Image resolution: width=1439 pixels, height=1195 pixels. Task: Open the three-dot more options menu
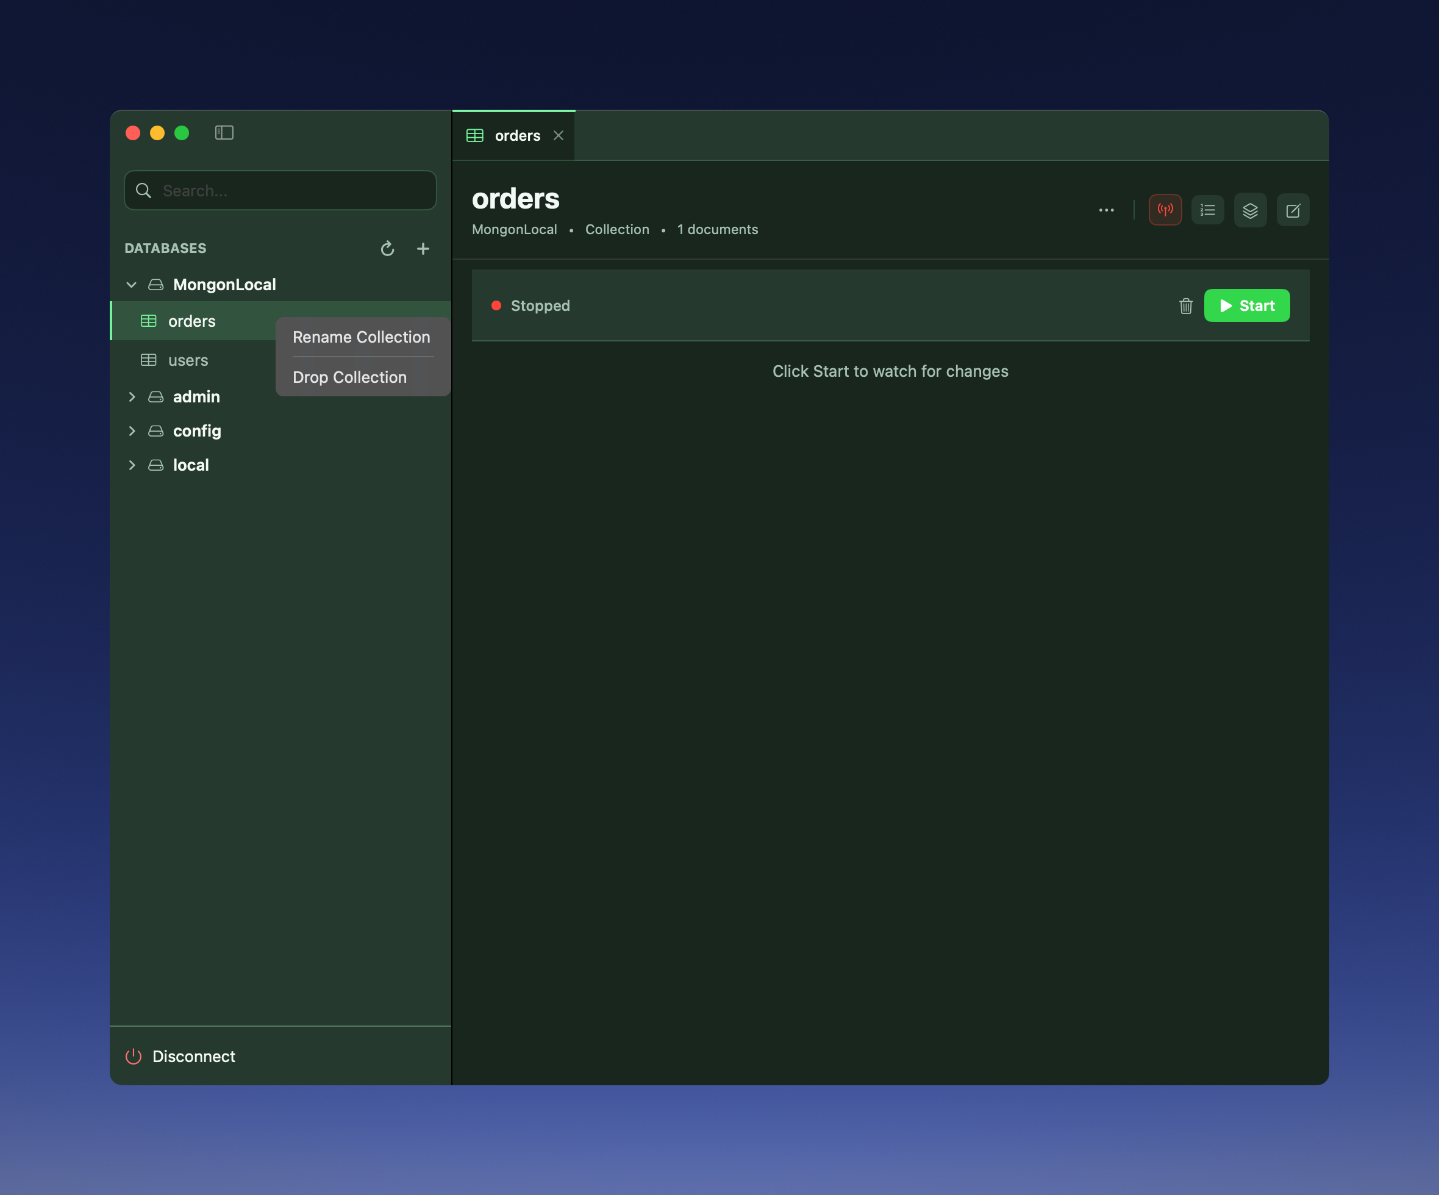pyautogui.click(x=1106, y=210)
